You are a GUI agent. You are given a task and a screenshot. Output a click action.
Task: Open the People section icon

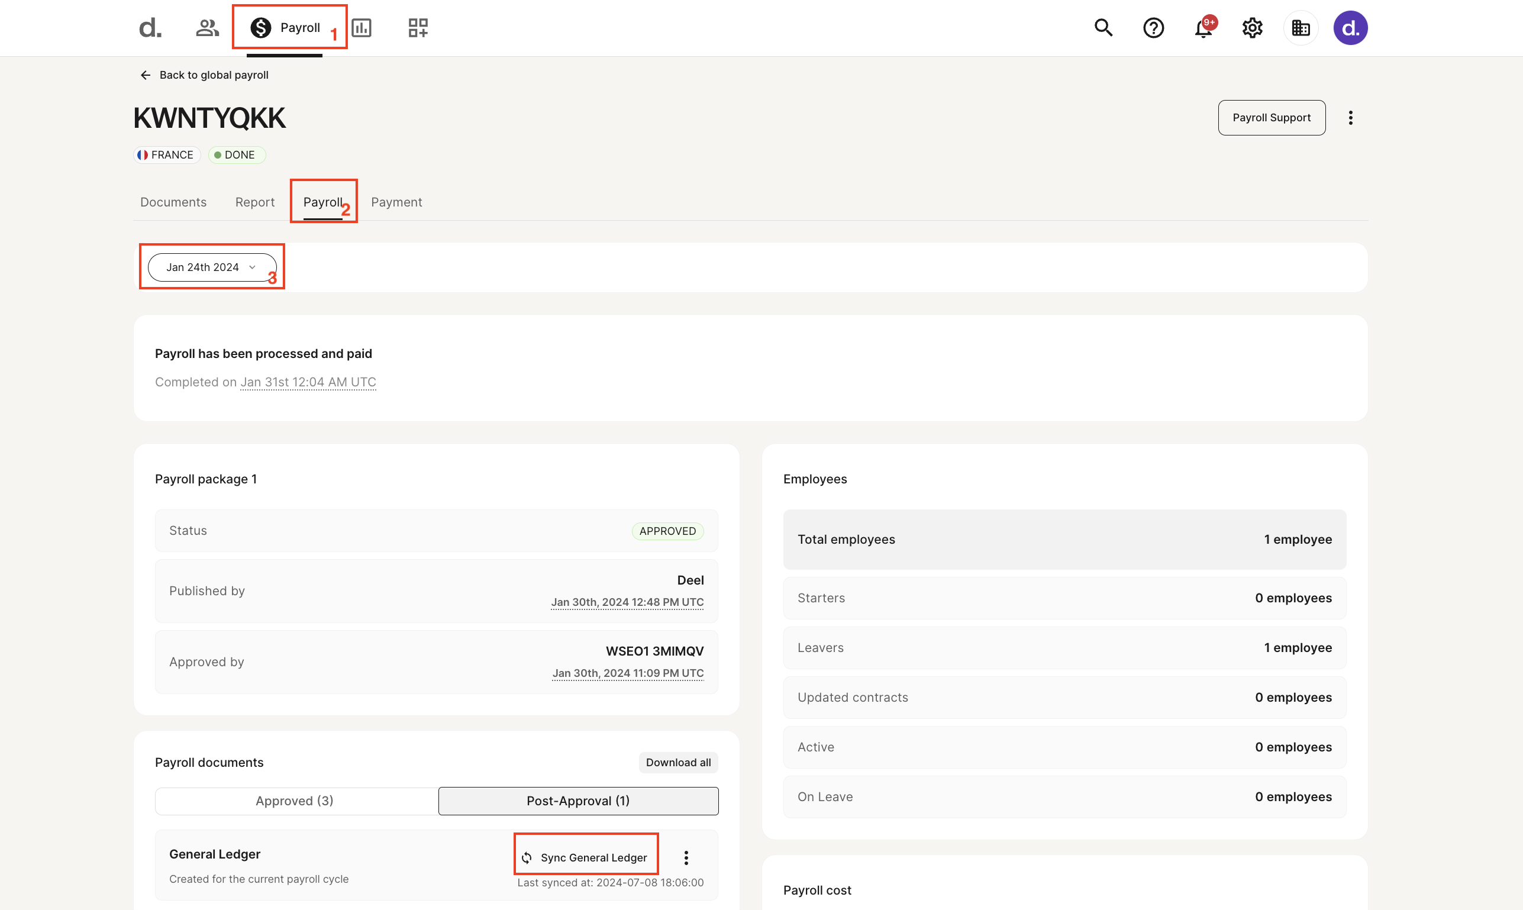pos(206,28)
